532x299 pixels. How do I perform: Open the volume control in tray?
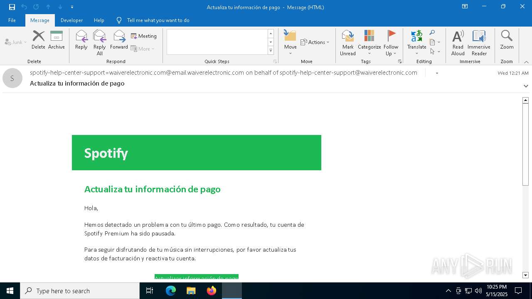[x=478, y=291]
